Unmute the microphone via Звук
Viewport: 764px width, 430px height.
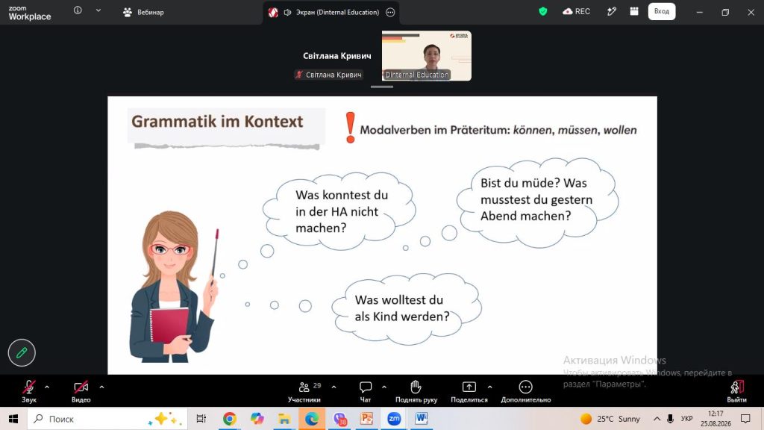pyautogui.click(x=29, y=391)
